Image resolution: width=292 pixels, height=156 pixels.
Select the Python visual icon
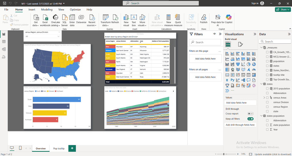(232, 80)
